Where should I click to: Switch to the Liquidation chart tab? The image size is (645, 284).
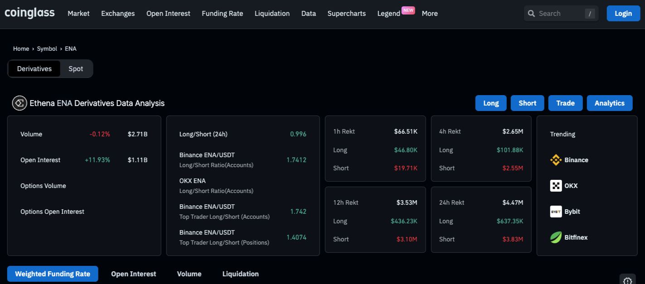pos(241,274)
